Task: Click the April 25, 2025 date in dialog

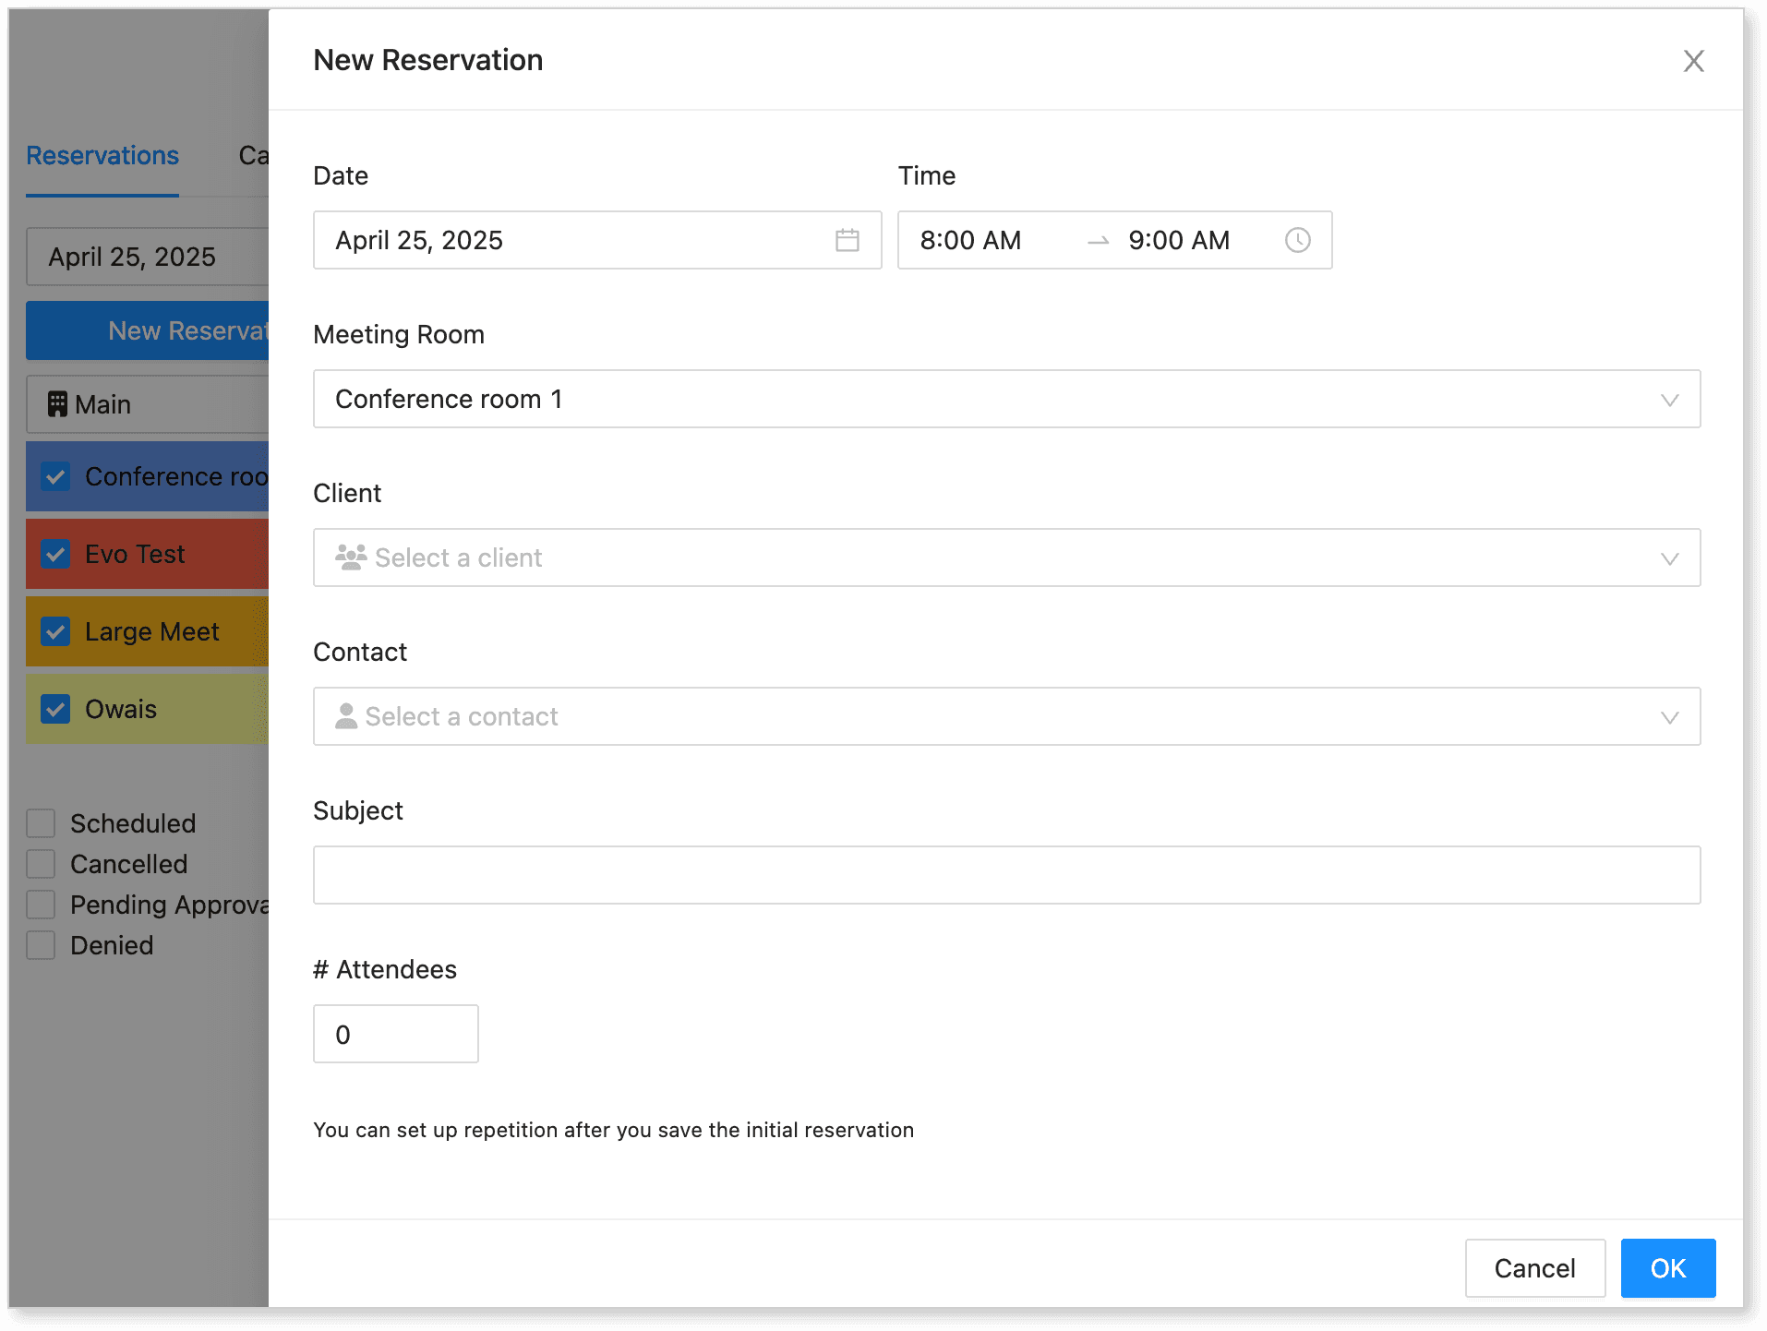Action: [419, 240]
